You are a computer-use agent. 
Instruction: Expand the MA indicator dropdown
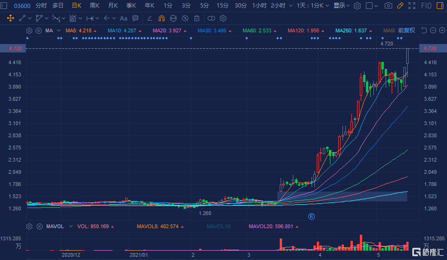pyautogui.click(x=59, y=30)
